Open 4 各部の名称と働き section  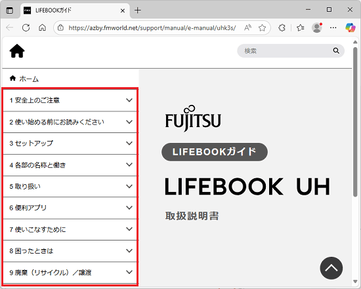point(70,165)
